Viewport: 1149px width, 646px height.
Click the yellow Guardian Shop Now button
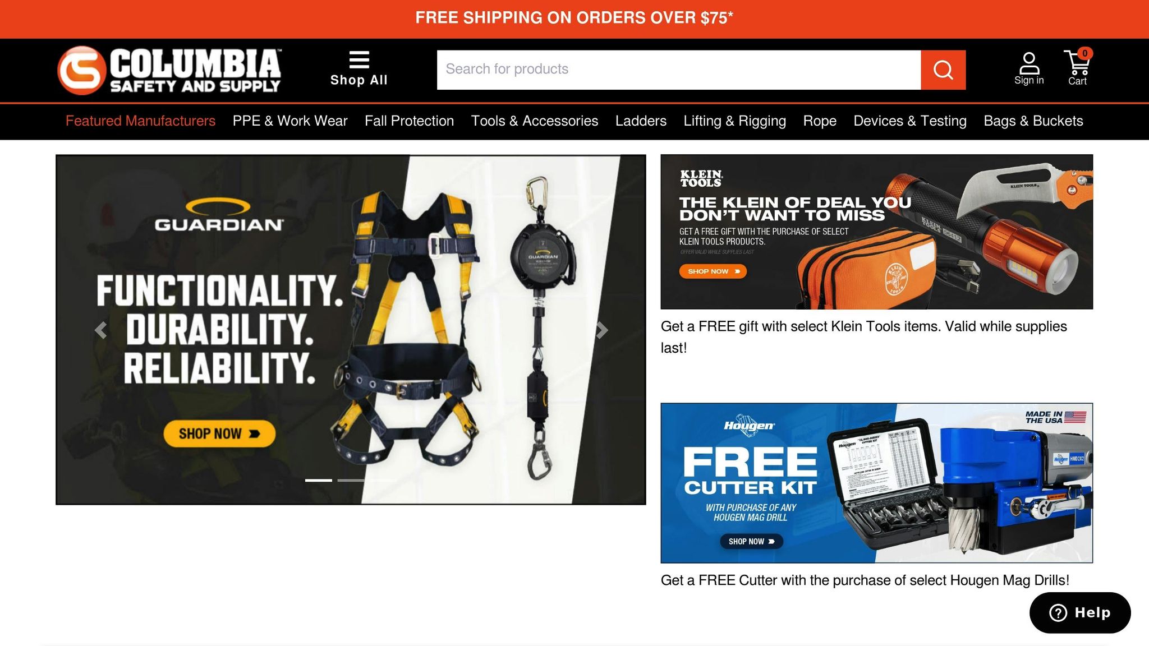(219, 433)
